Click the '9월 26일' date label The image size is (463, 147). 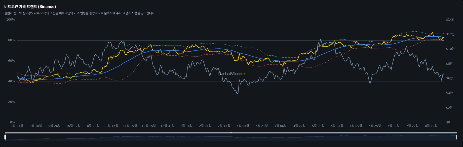[55, 126]
